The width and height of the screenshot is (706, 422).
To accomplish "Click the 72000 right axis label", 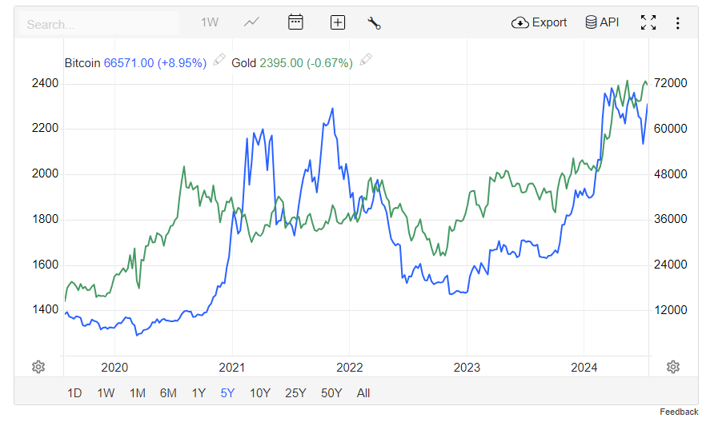I will click(671, 83).
